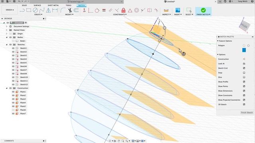Uncheck Show Projected Geometries checkbox
Viewport: 255px width, 143px height.
(x=244, y=100)
